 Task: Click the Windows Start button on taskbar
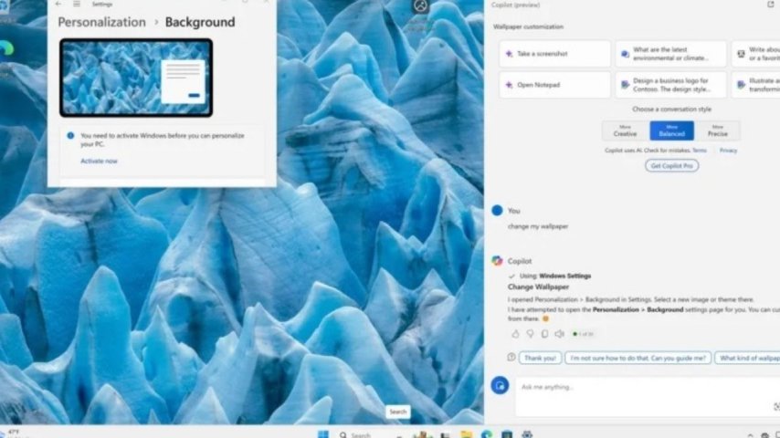[x=323, y=434]
